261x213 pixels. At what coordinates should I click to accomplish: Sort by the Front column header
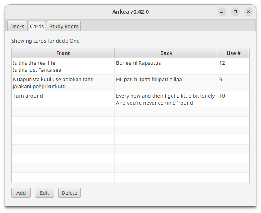[63, 53]
